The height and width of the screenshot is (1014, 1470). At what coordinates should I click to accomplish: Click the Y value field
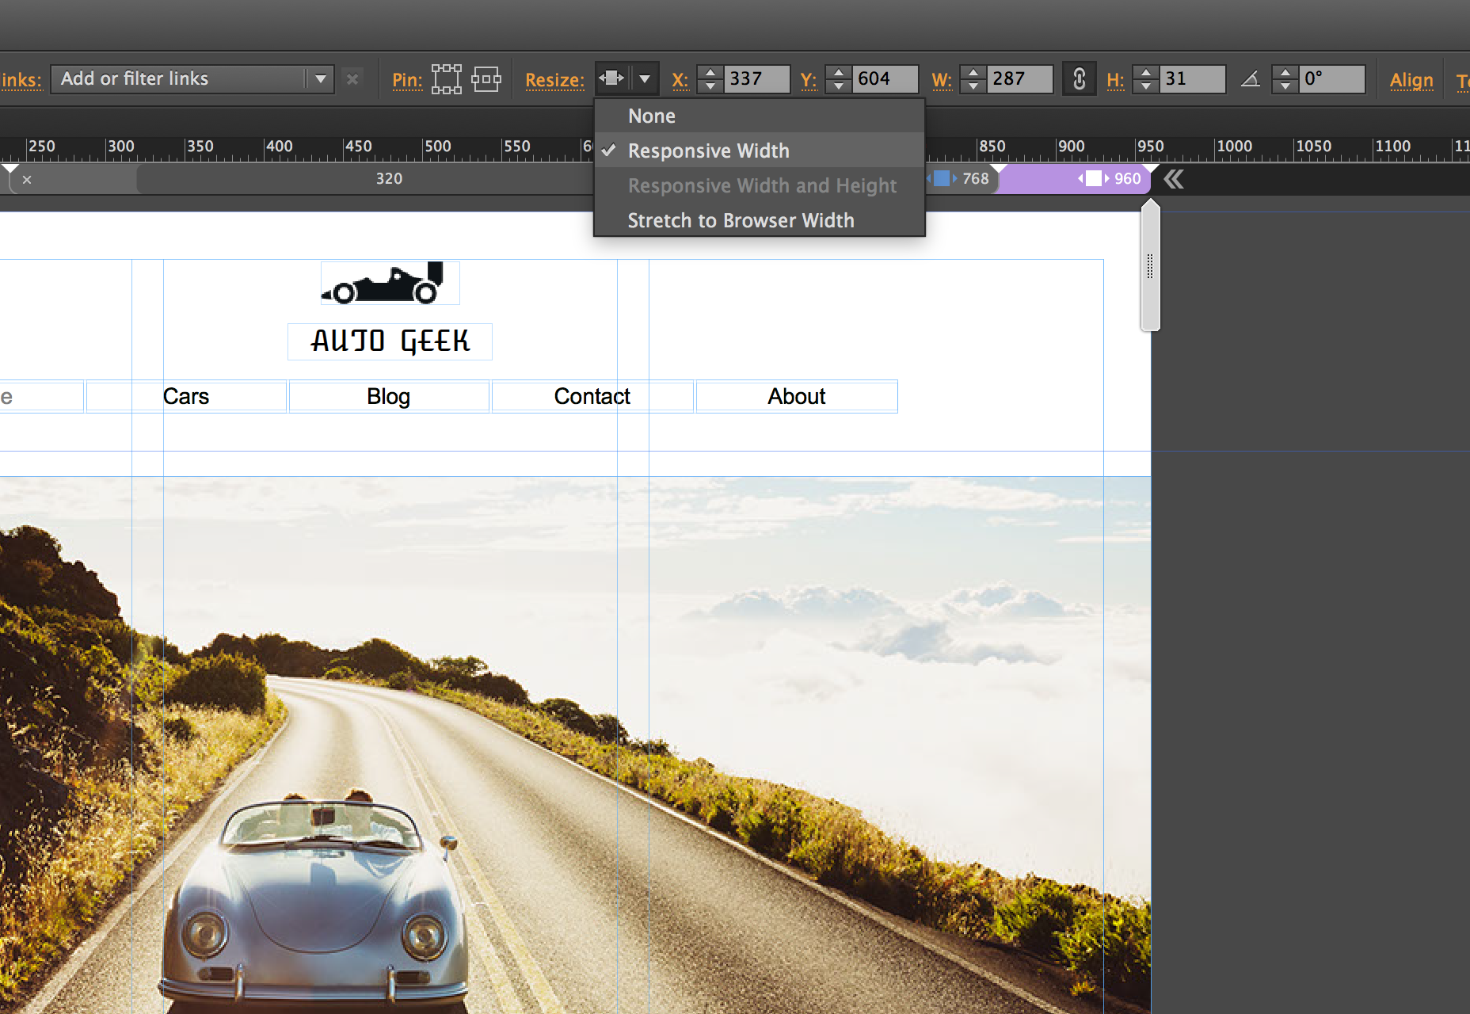pyautogui.click(x=885, y=78)
